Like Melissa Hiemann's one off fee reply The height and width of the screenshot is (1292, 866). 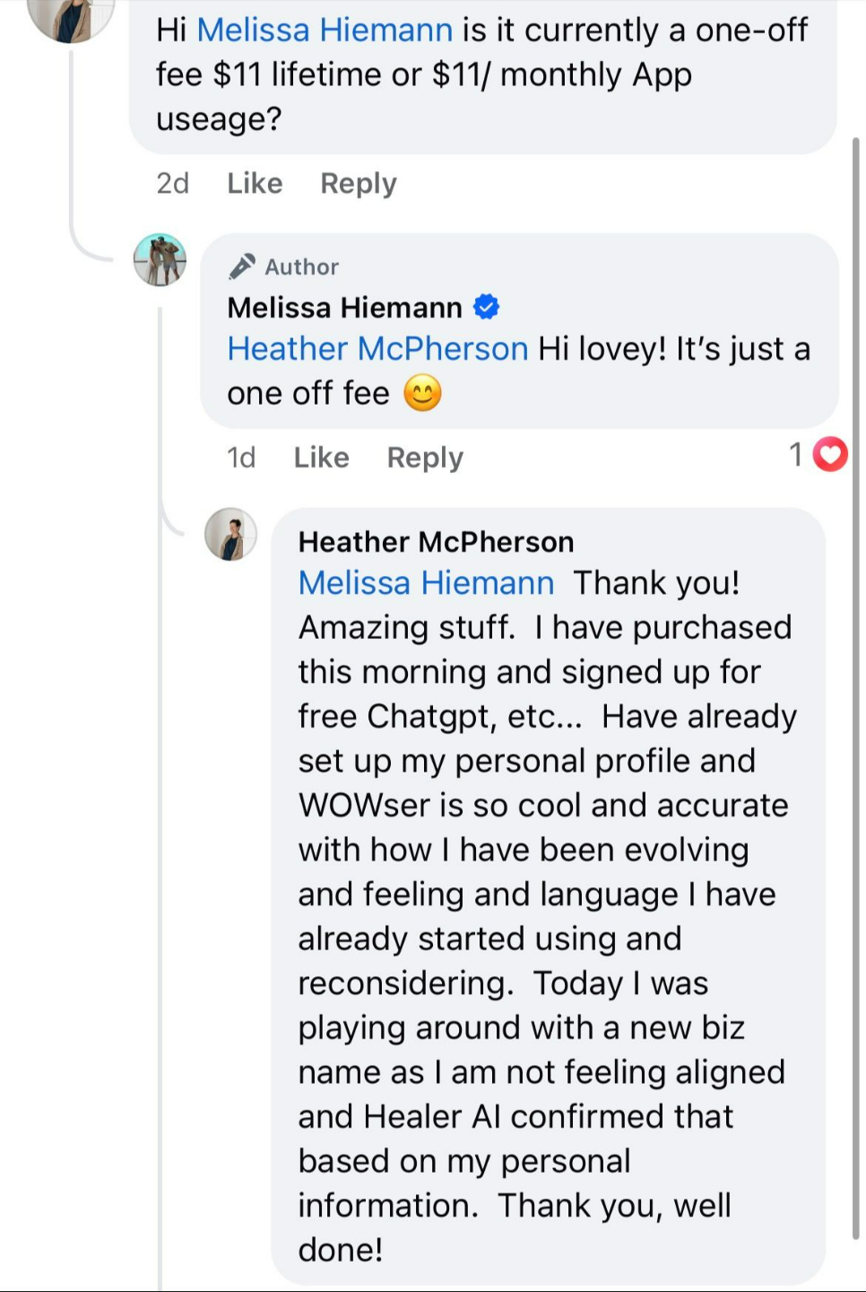[321, 458]
